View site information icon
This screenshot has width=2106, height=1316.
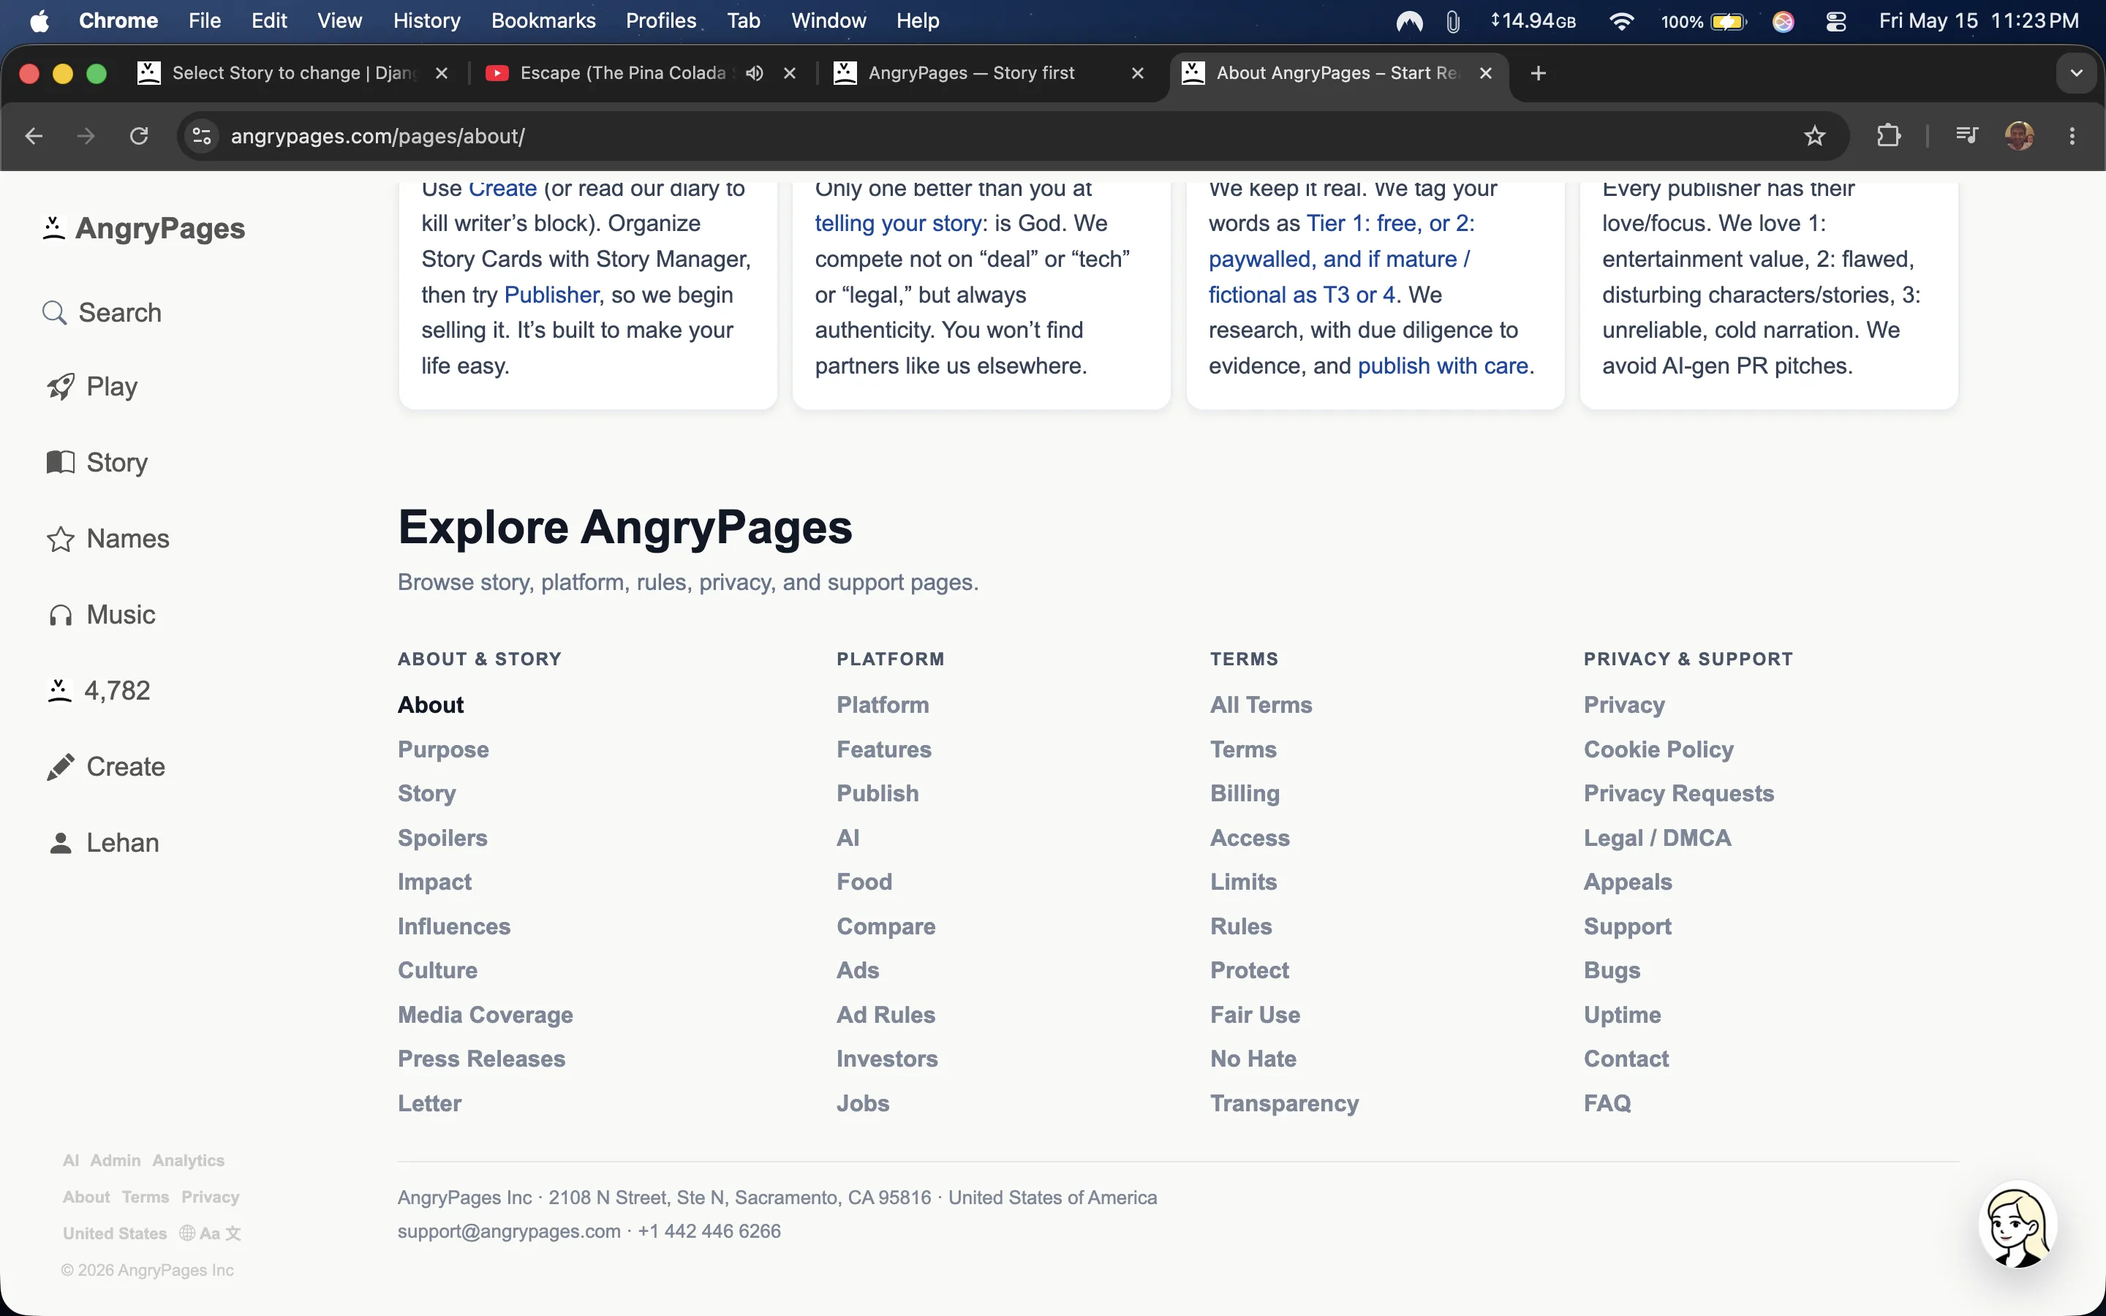coord(202,136)
